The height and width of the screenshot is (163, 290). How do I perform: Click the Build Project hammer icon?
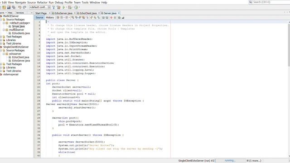pyautogui.click(x=53, y=7)
